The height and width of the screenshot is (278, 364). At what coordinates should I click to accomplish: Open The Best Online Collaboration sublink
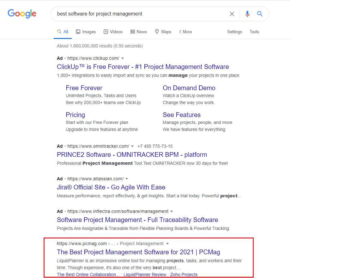point(88,275)
